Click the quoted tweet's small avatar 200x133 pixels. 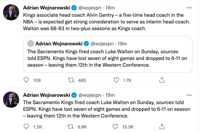pos(31,44)
